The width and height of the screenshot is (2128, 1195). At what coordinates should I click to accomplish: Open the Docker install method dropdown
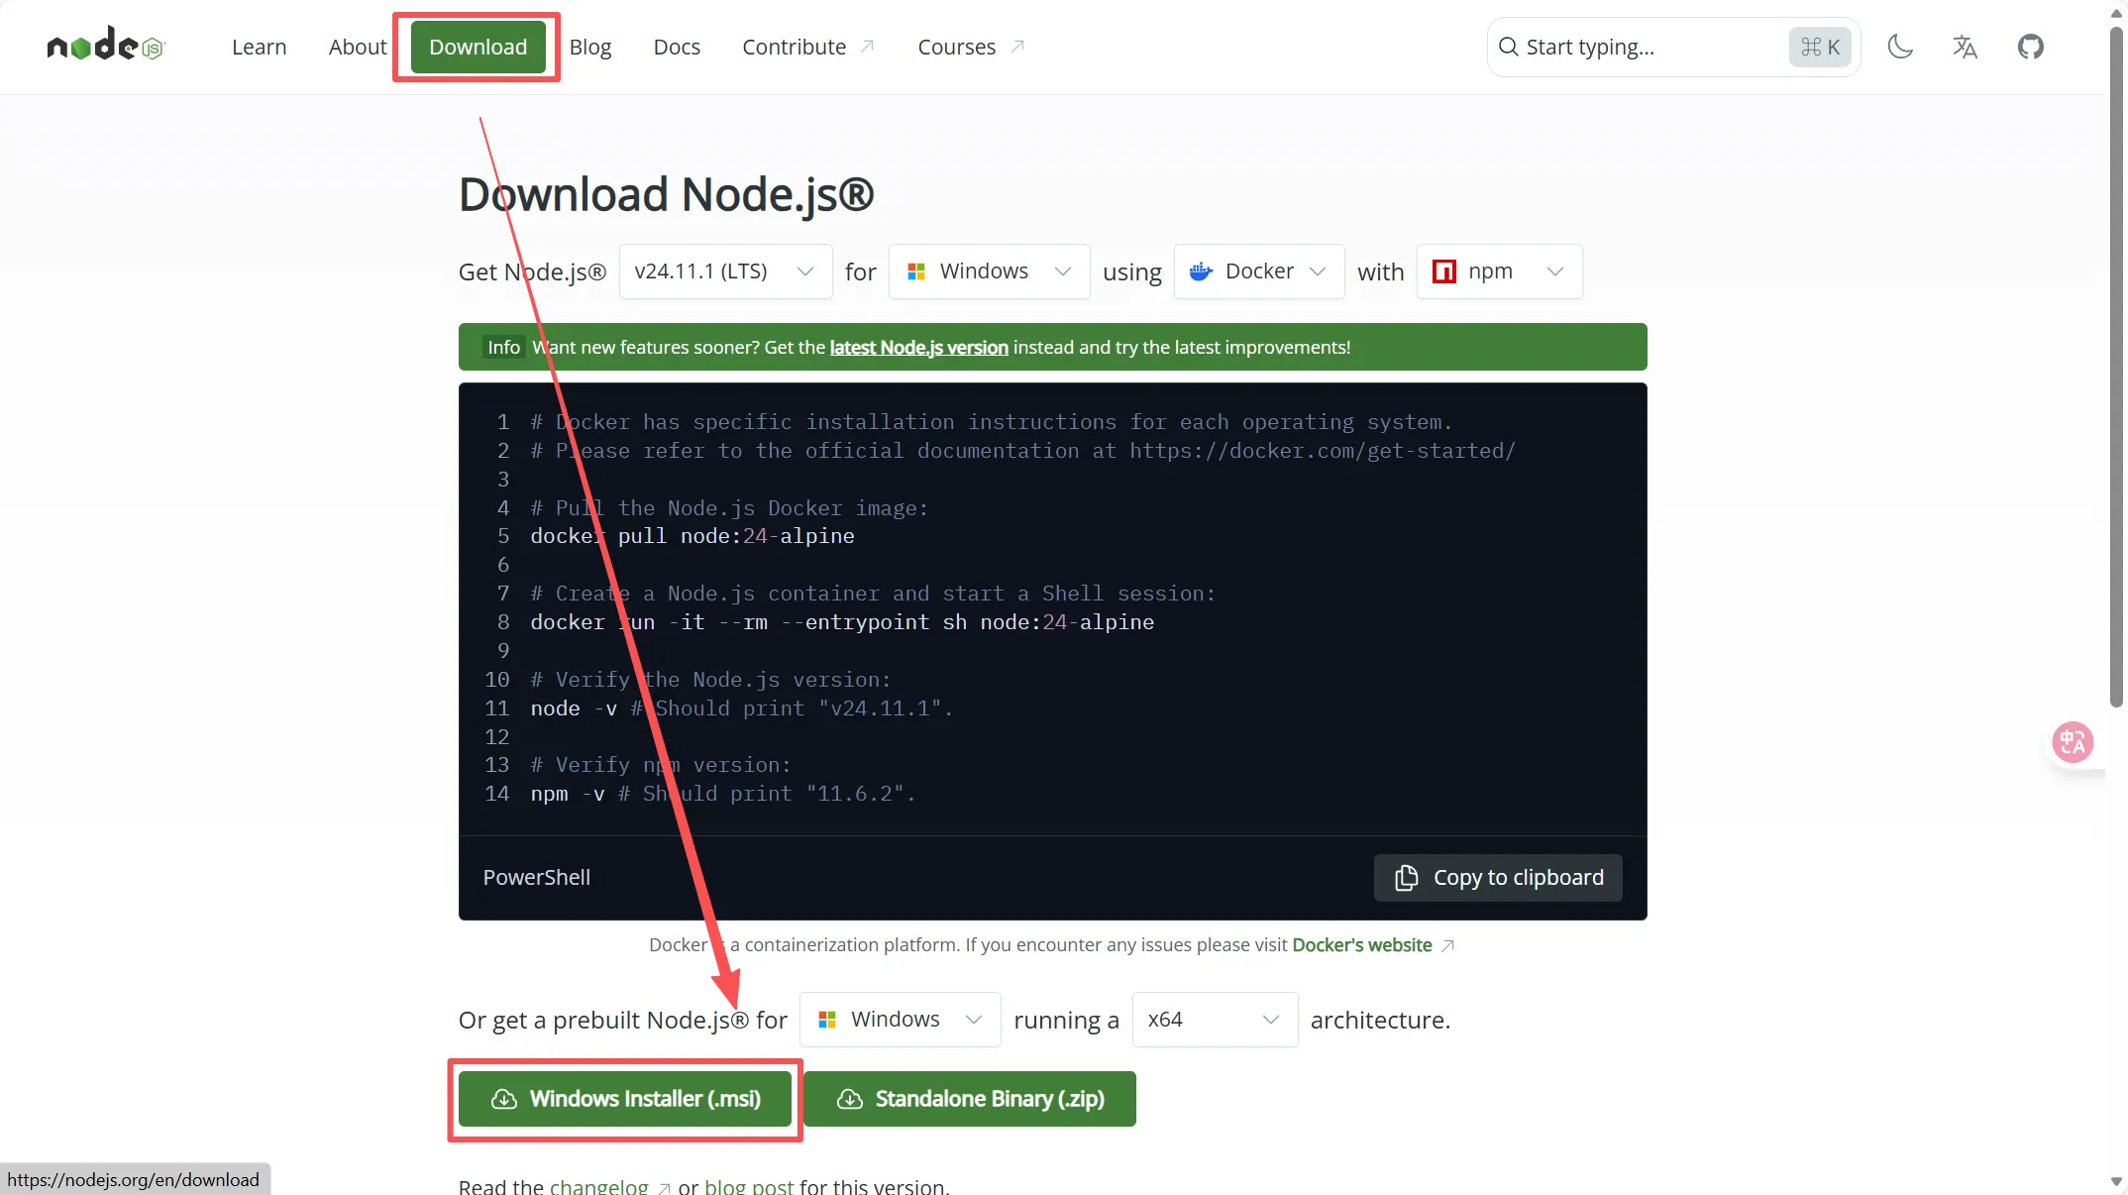(x=1258, y=272)
